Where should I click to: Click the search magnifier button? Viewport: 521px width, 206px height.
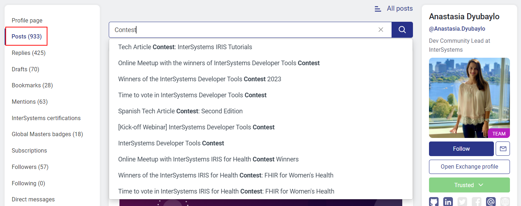coord(402,30)
